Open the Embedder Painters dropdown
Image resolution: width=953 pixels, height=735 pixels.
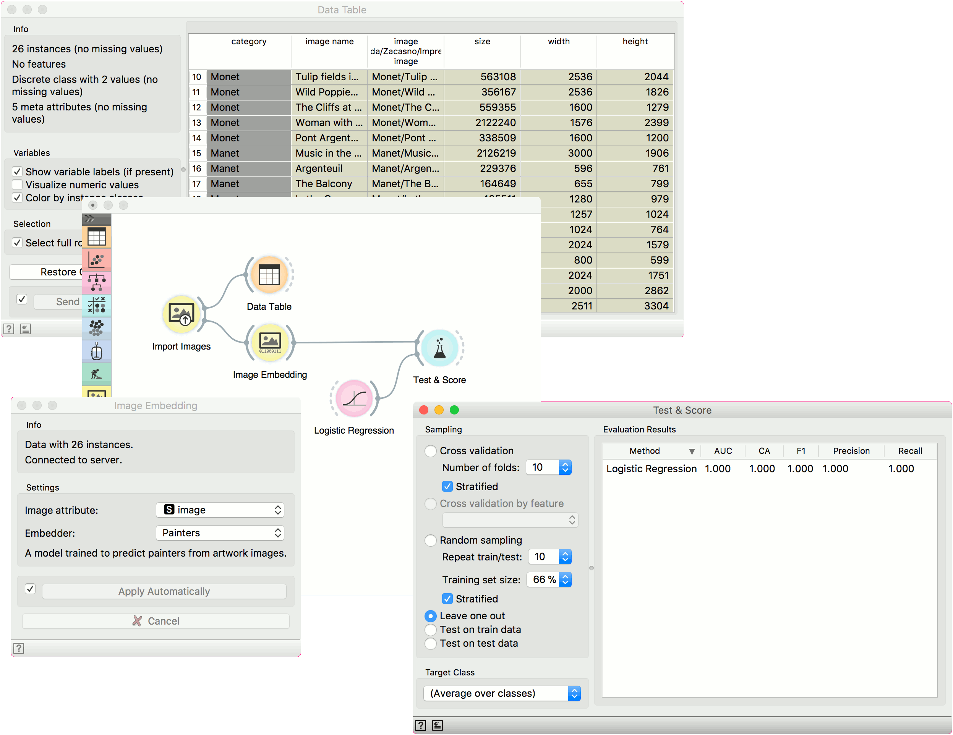(x=220, y=533)
